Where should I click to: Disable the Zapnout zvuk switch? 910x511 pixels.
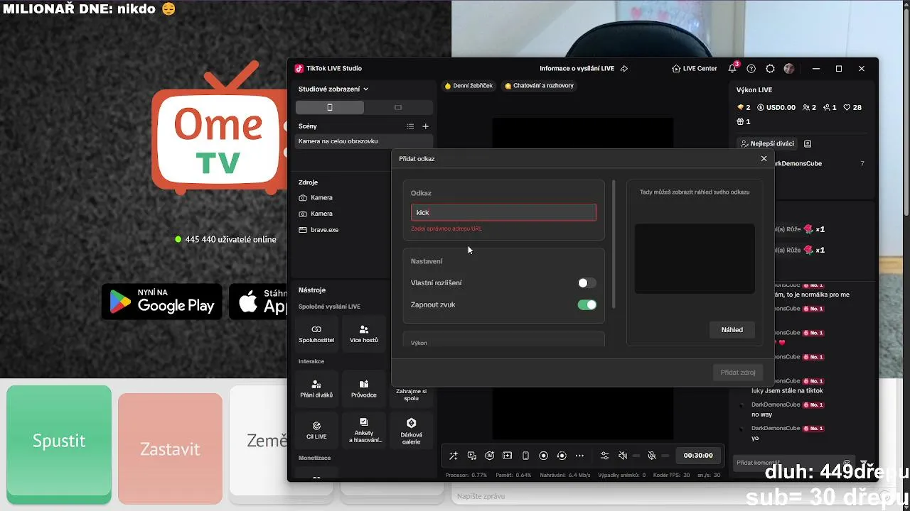coord(587,305)
